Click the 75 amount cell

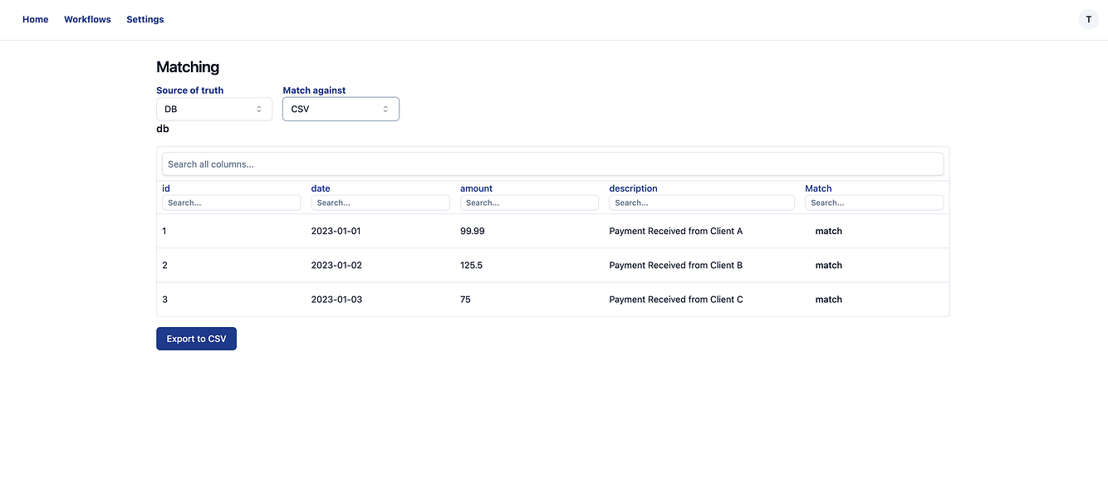point(465,300)
